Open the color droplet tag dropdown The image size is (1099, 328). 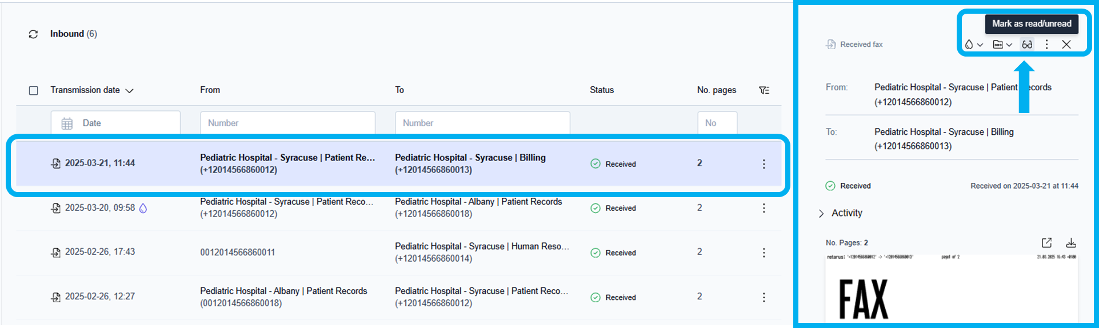[973, 45]
